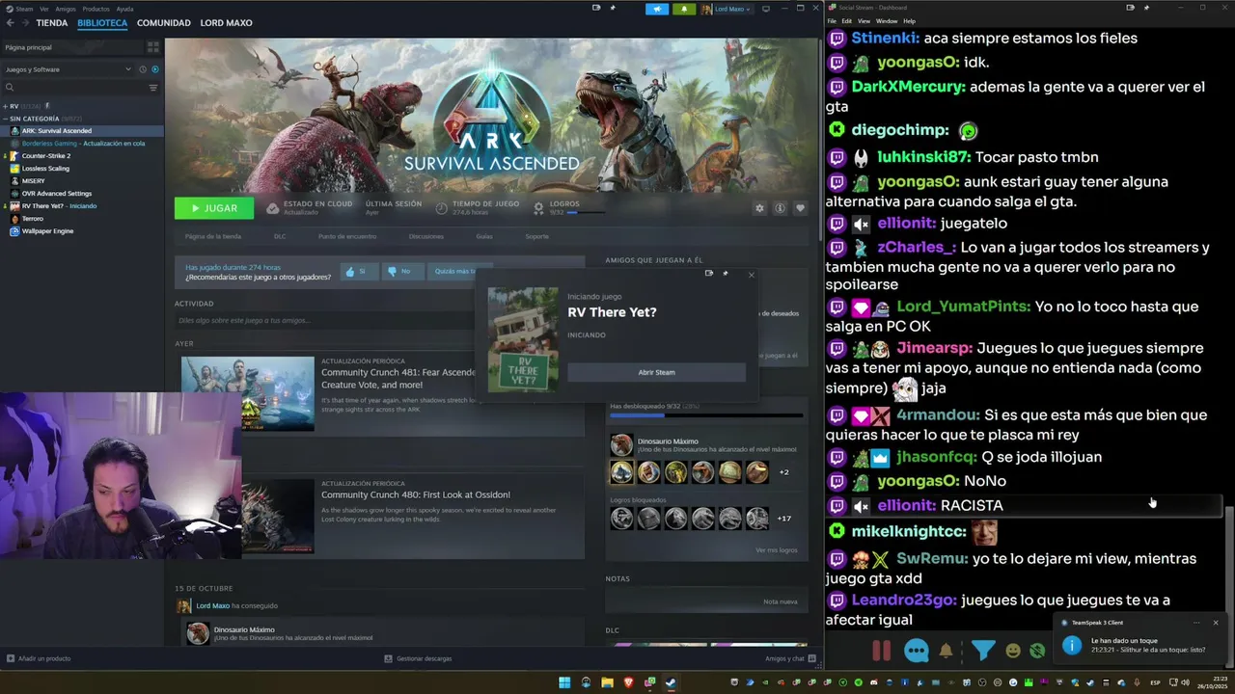Select Lossless Scaling in the library list
This screenshot has height=694, width=1235.
pos(44,168)
